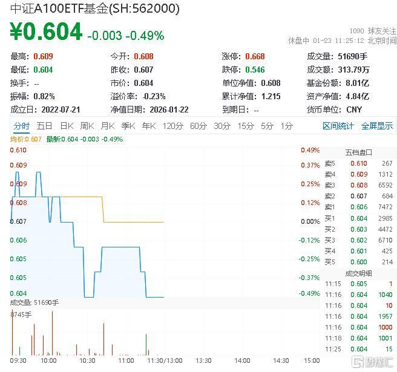Click the 成交明细 trade details header
Viewport: 397px width, 372px height.
click(x=359, y=273)
